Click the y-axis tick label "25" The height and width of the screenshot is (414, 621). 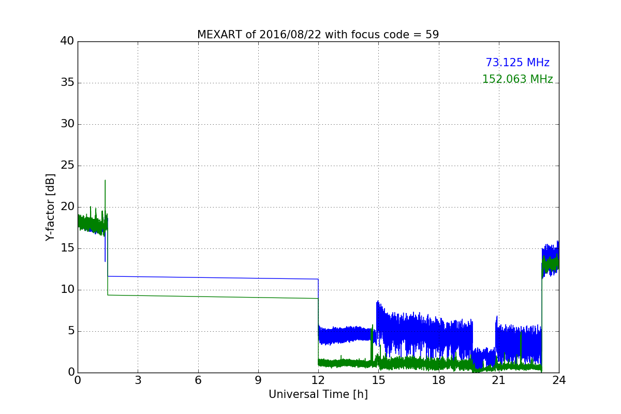click(67, 166)
